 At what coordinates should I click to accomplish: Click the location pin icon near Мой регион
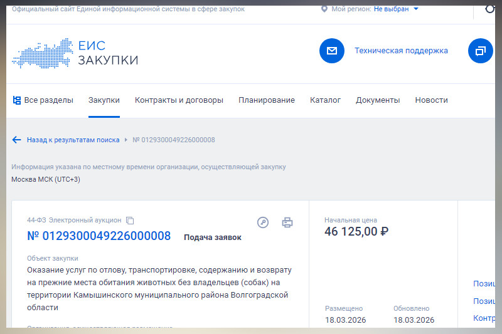tap(324, 9)
